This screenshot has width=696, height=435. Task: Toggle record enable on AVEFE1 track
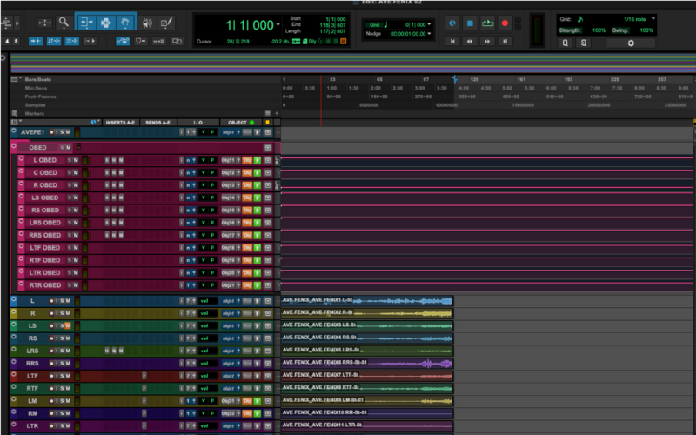pyautogui.click(x=53, y=132)
